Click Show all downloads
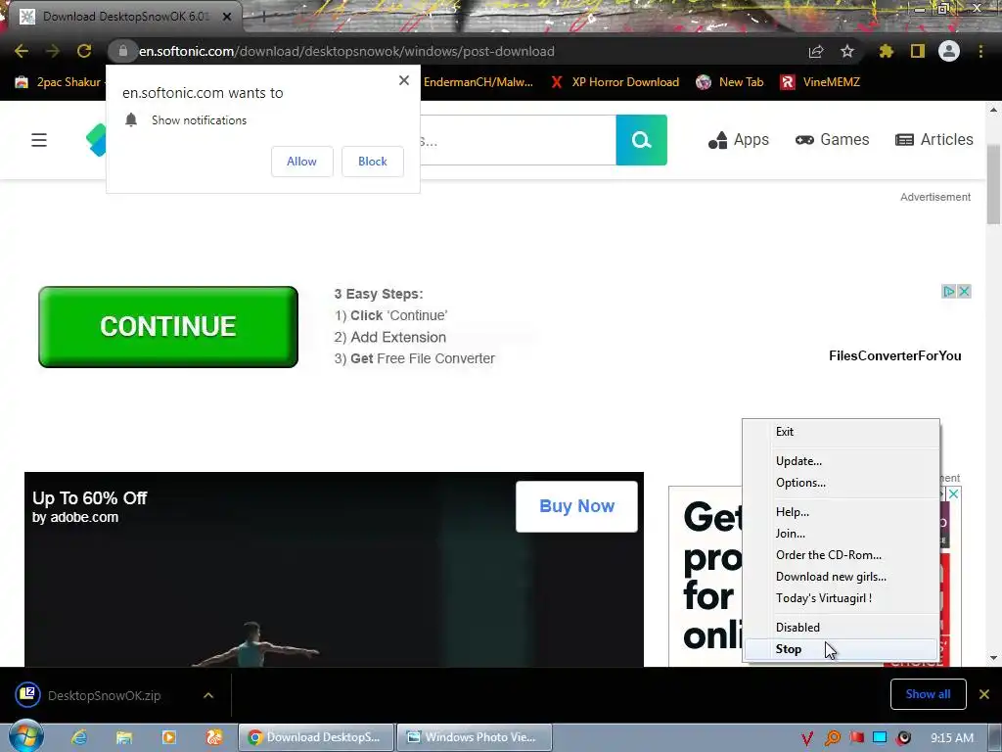 point(928,694)
